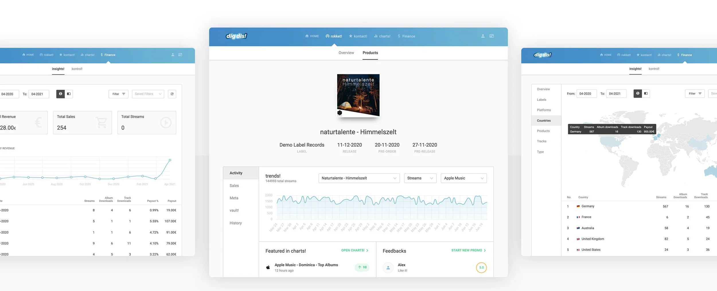Click the ID card icon in center header
This screenshot has height=291, width=717.
pyautogui.click(x=492, y=36)
